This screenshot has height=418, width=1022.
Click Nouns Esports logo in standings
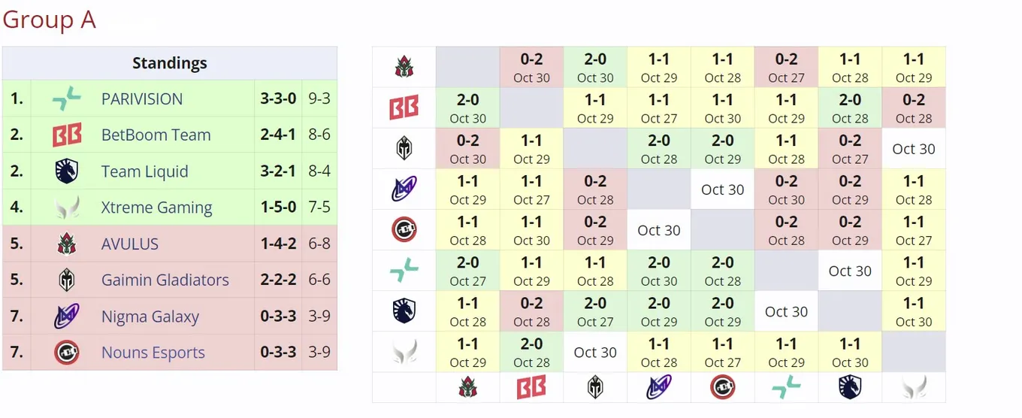point(67,353)
